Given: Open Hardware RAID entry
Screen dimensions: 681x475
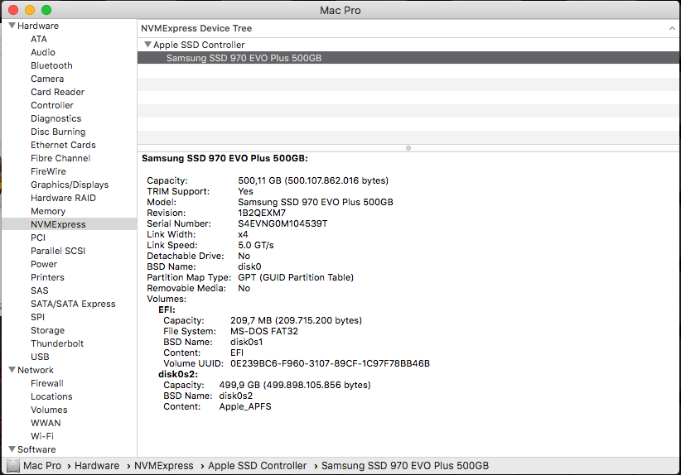Looking at the screenshot, I should click(63, 198).
